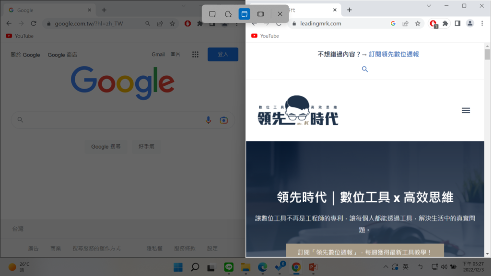491x276 pixels.
Task: Click 訂閱領先數位週報 link
Action: pyautogui.click(x=394, y=54)
